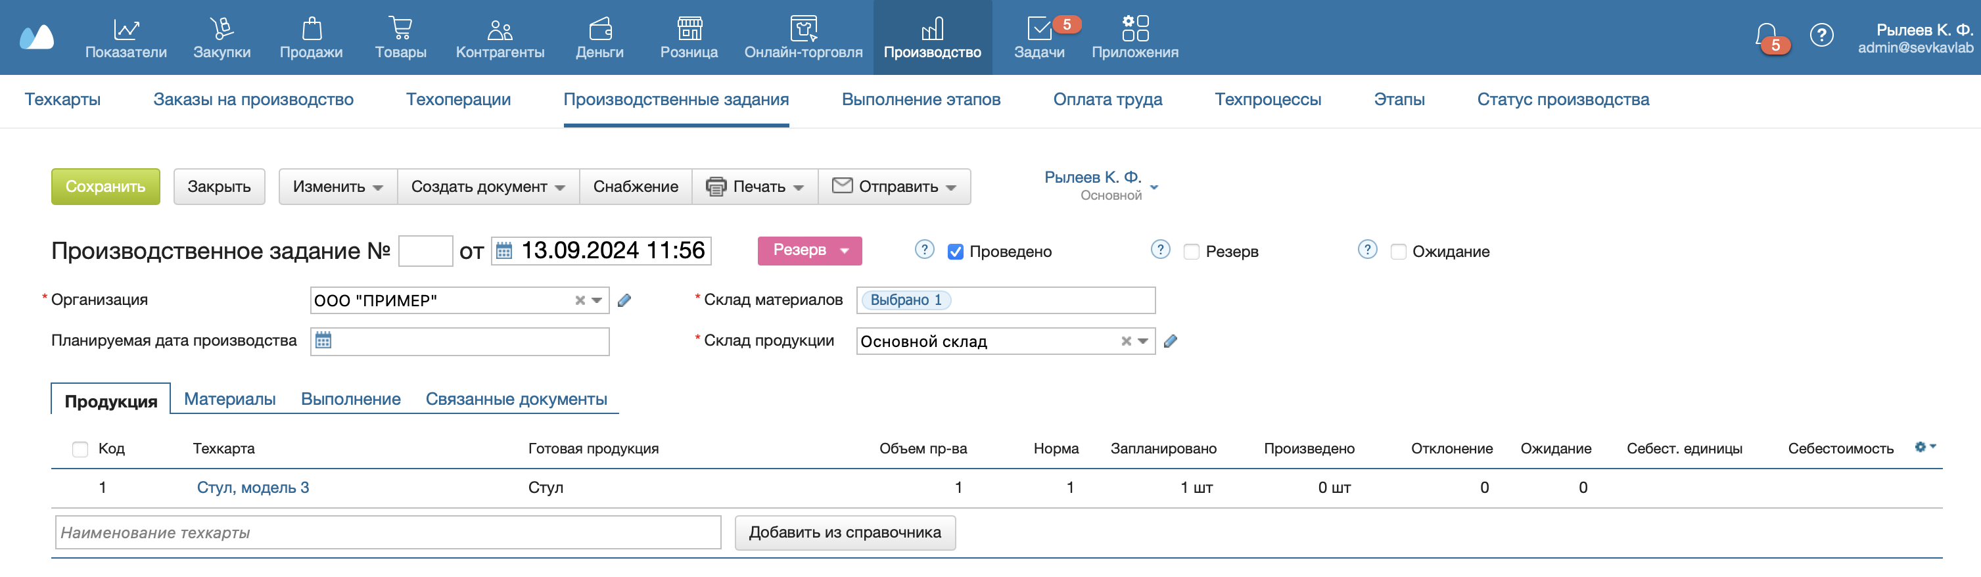
Task: Open Розница section icon
Action: click(689, 29)
